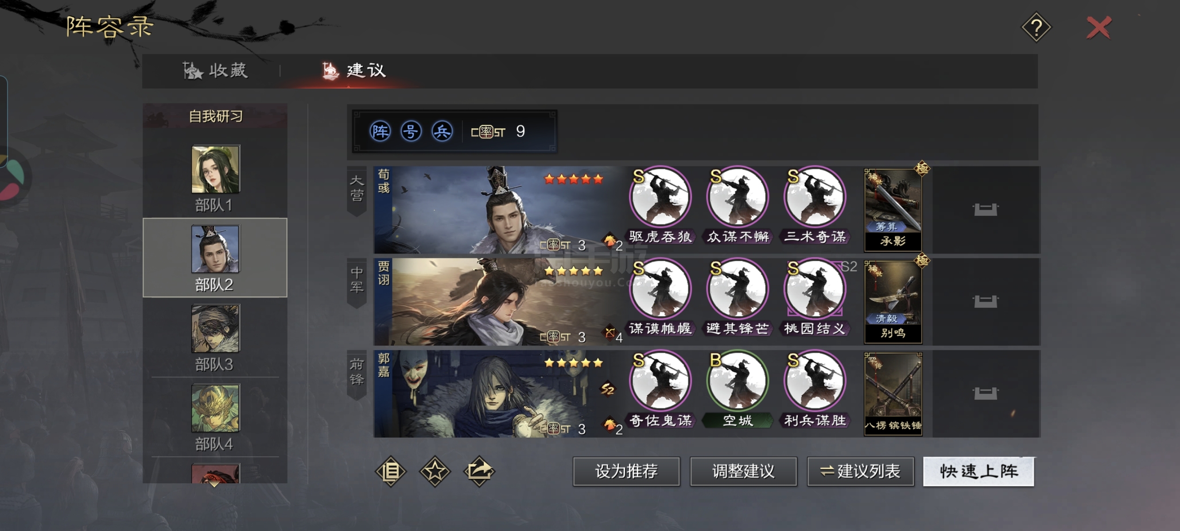This screenshot has width=1180, height=531.
Task: Select the 利兵谋胜 skill icon
Action: point(815,381)
